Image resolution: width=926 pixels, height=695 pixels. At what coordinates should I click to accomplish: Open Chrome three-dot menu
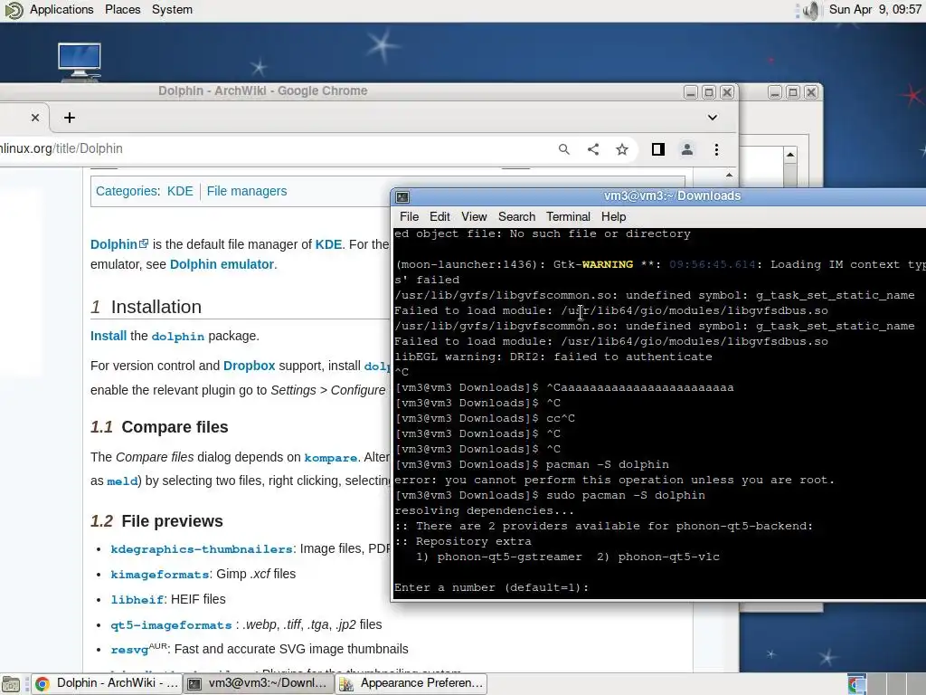[x=716, y=149]
